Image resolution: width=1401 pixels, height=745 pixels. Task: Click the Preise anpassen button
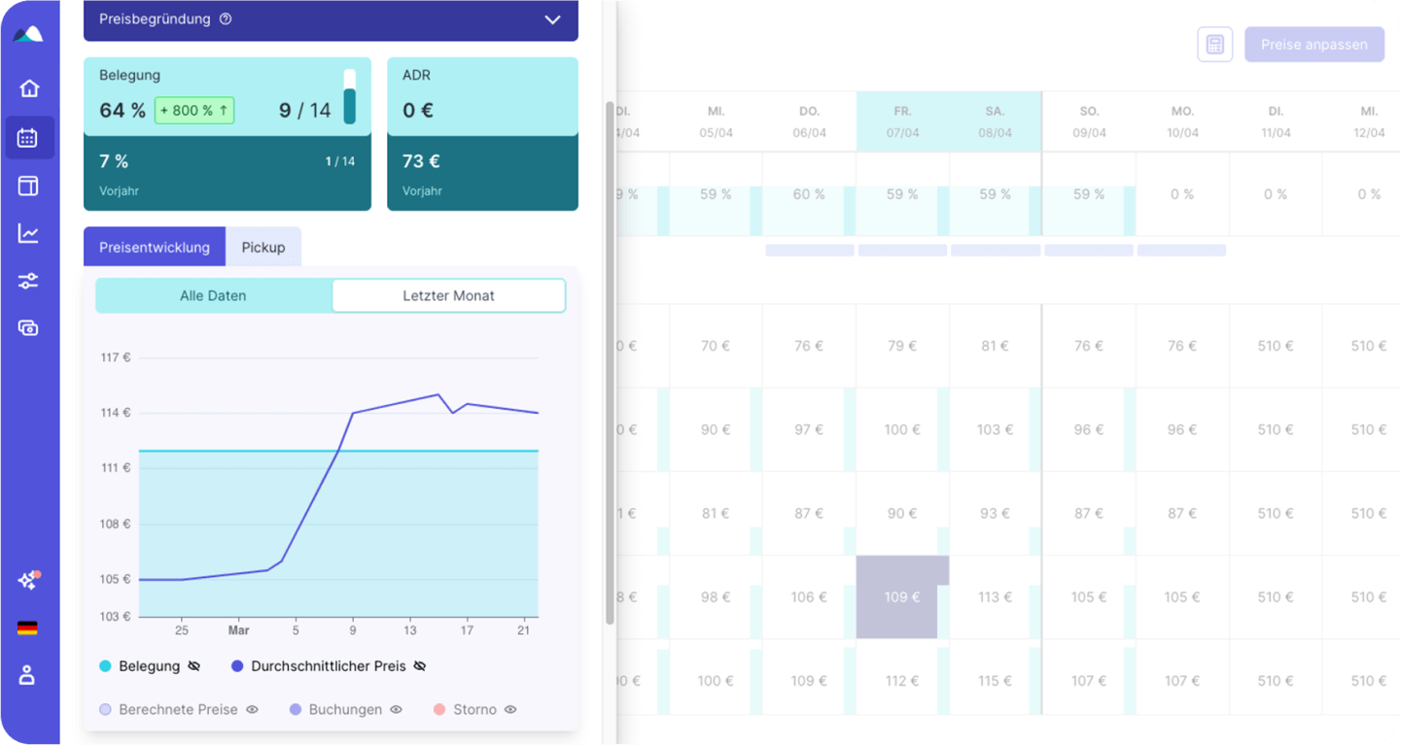[x=1314, y=45]
